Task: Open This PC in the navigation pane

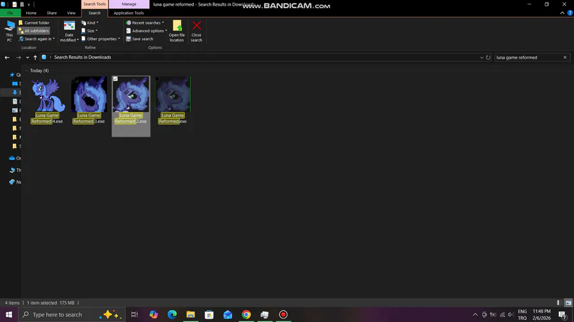Action: [15, 170]
